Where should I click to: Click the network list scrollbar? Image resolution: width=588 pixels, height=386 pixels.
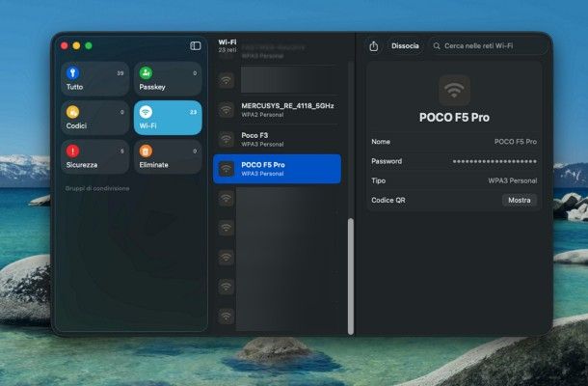pos(351,276)
